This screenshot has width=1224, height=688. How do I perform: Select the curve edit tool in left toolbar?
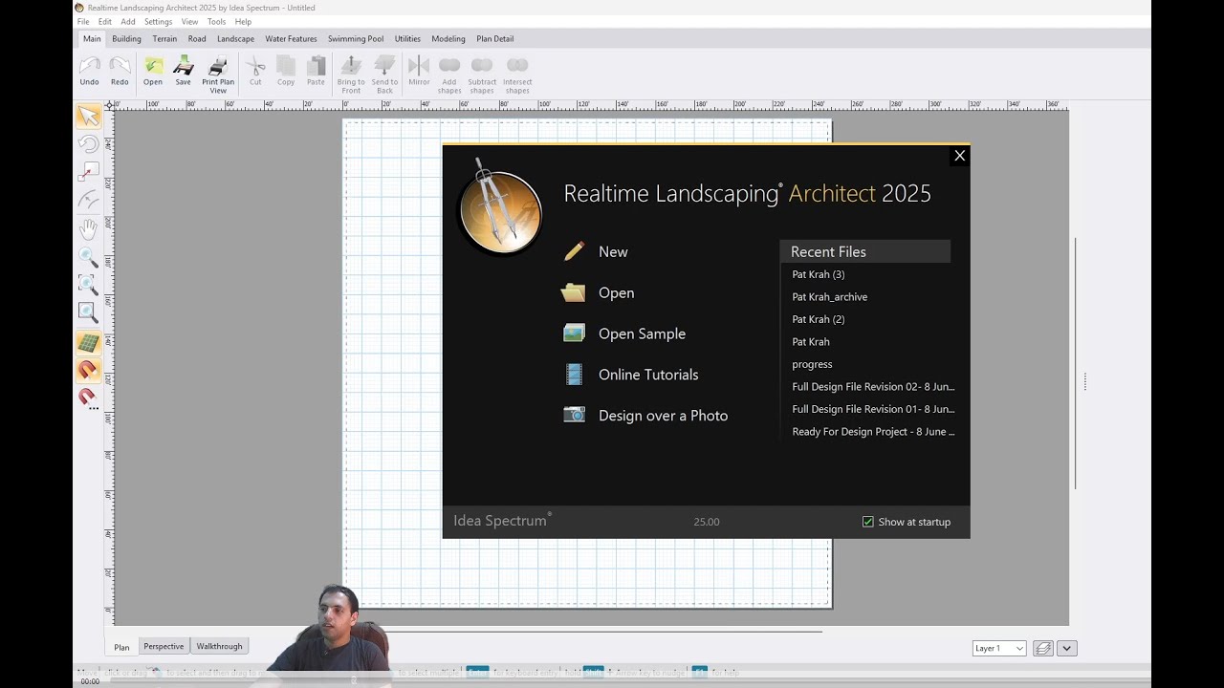(x=88, y=201)
